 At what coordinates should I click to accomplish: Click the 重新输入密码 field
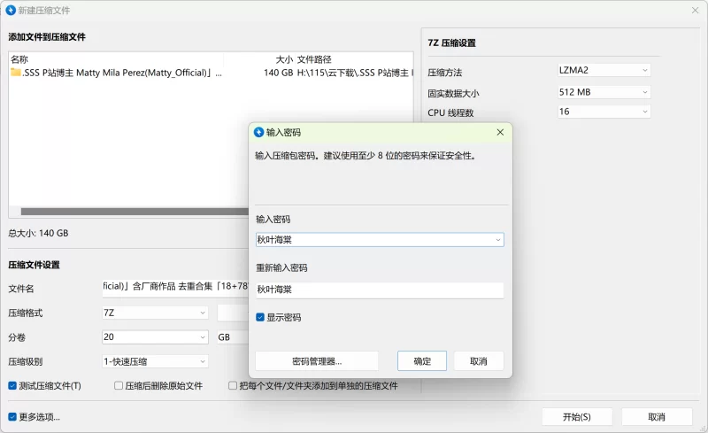tap(380, 290)
